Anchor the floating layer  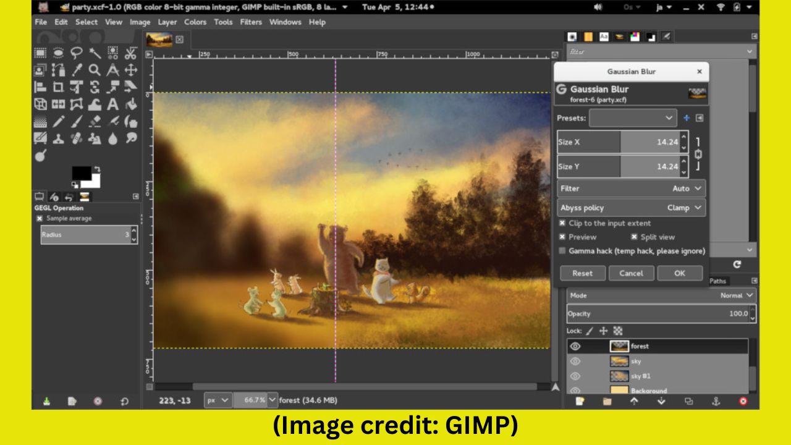(x=716, y=401)
